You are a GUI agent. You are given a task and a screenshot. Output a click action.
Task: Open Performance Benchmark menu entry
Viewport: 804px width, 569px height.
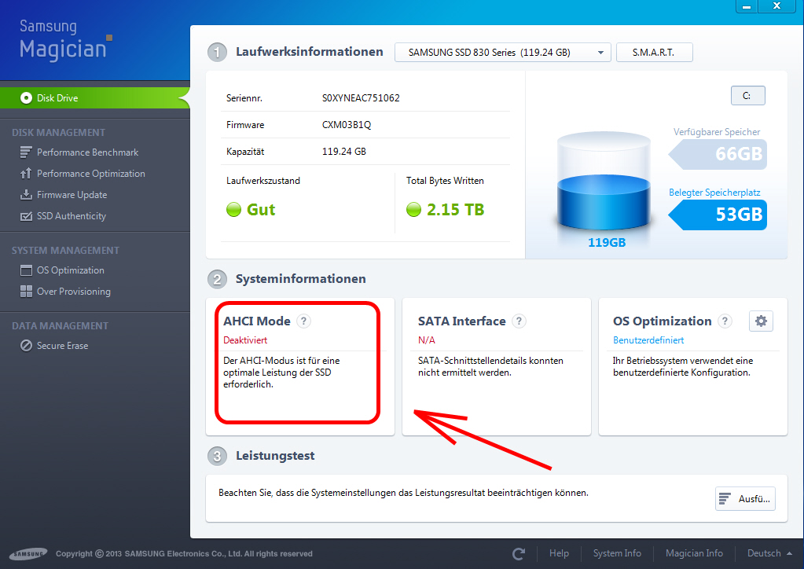coord(88,152)
